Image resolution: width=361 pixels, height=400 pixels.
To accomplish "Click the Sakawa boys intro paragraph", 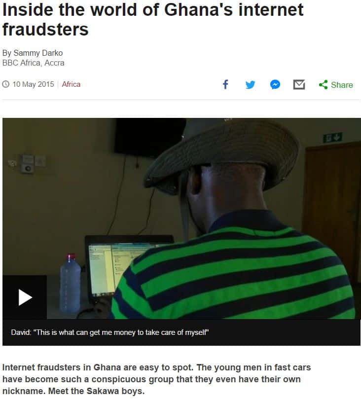I will (157, 379).
